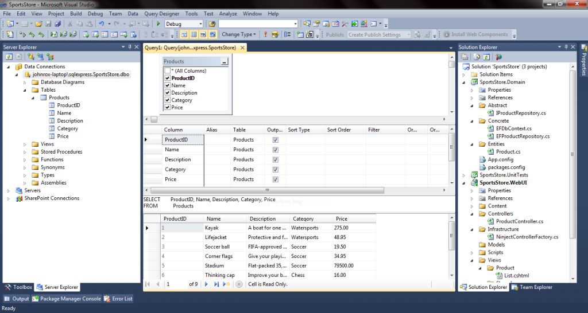This screenshot has width=588, height=313.
Task: Expand the Servers node
Action: coord(8,190)
